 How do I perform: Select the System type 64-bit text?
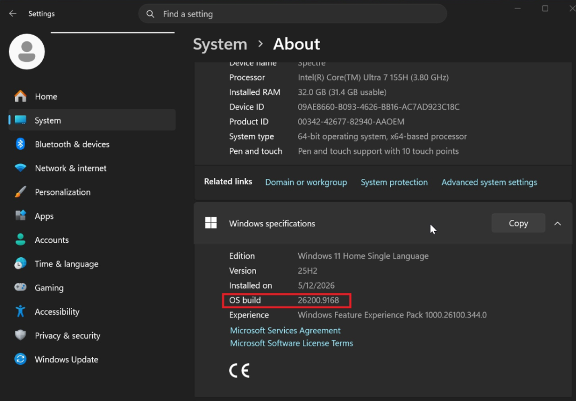(382, 136)
